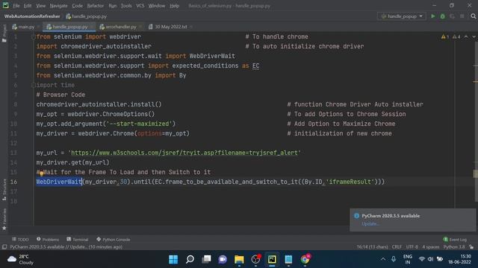Viewport: 478px width, 268px height.
Task: Click handle_popup.py breadcrumb in navigation bar
Action: point(87,16)
